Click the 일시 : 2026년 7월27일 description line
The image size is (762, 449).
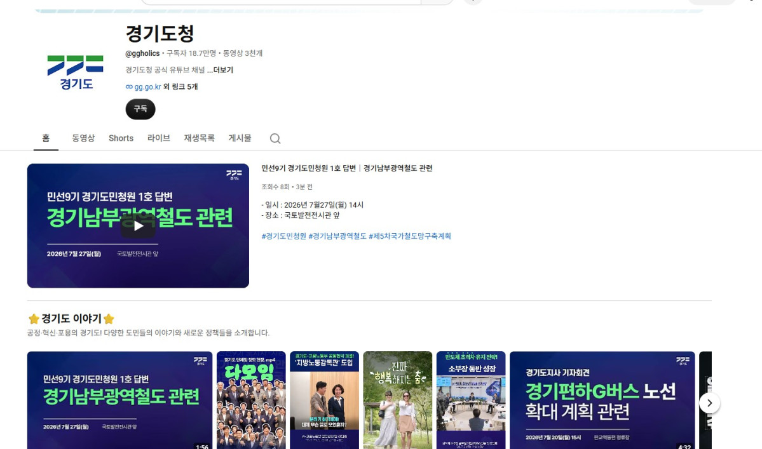click(313, 205)
